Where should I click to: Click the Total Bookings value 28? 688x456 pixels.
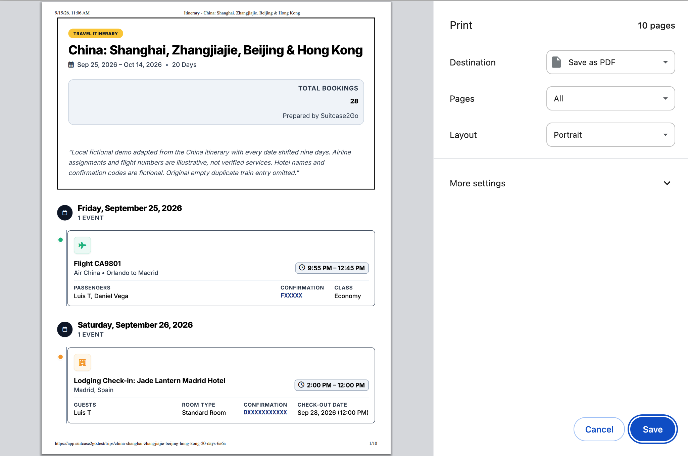(x=354, y=101)
